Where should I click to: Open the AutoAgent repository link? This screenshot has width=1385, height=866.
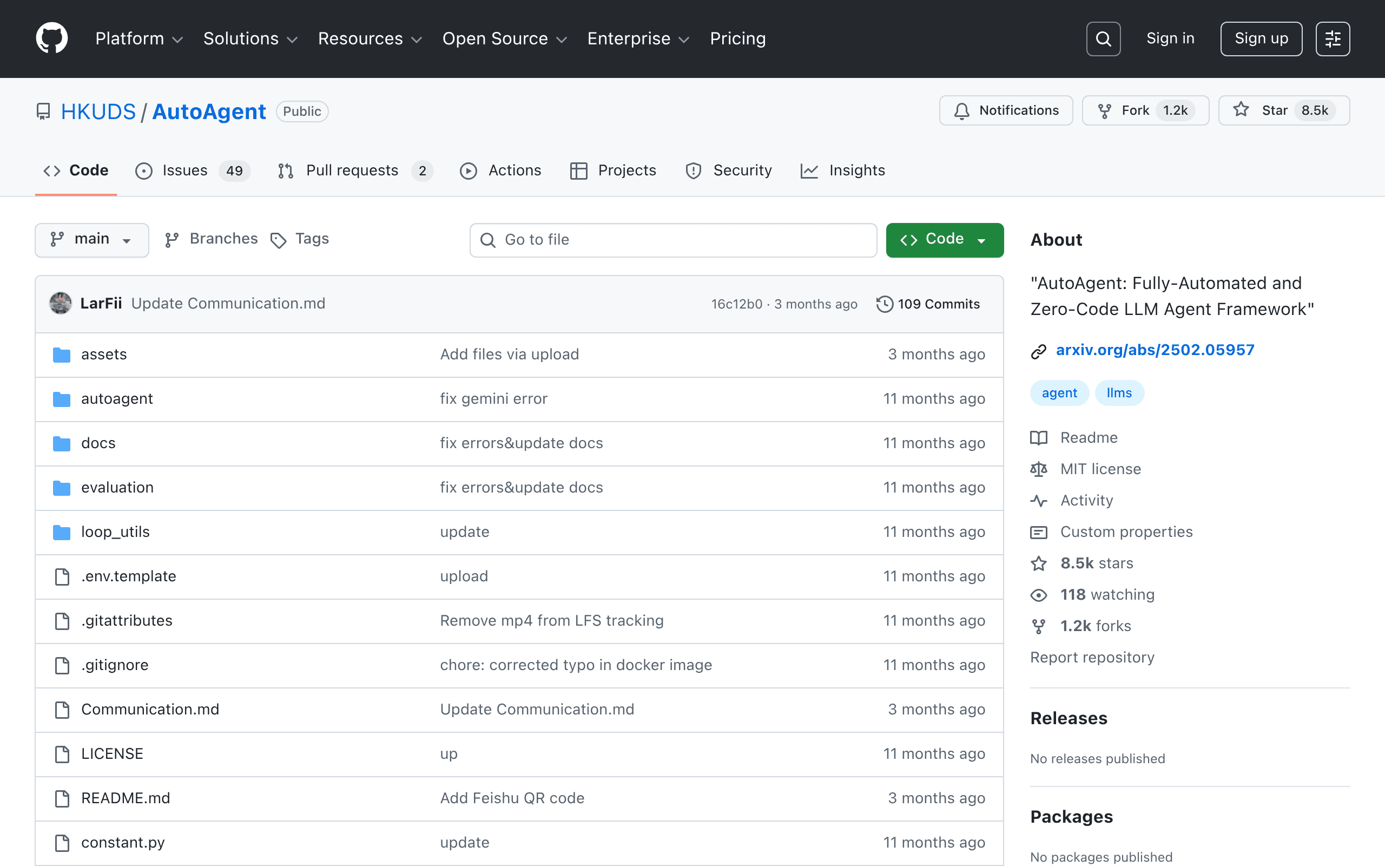[209, 111]
